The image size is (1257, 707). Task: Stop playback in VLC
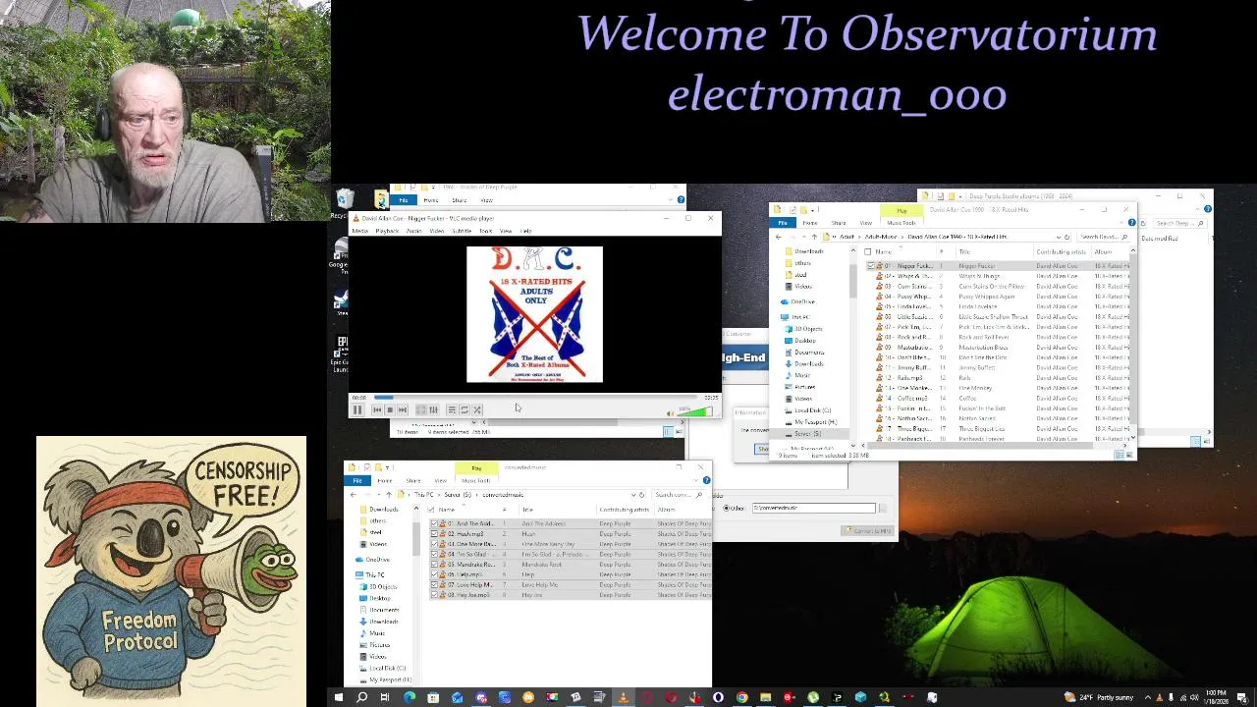click(390, 409)
